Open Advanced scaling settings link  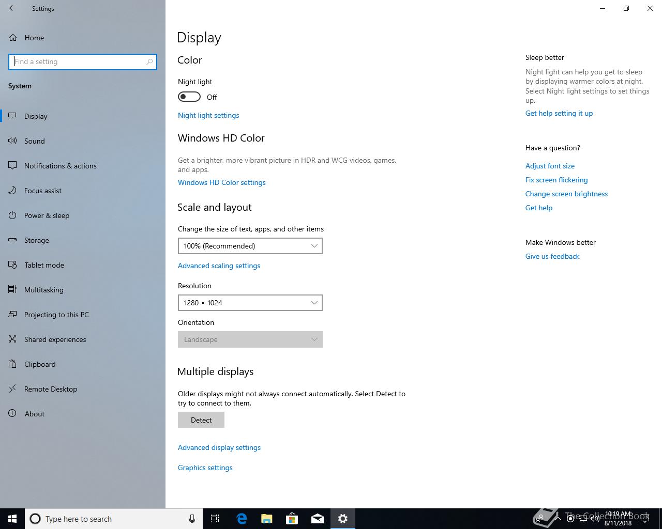click(x=219, y=266)
